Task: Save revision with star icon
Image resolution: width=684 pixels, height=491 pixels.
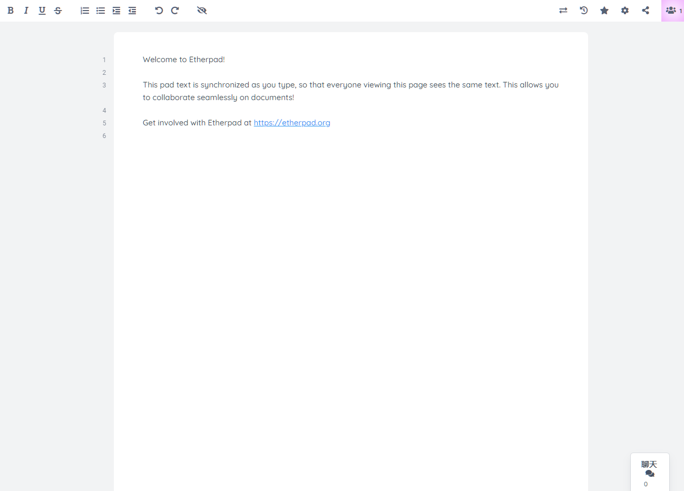Action: pyautogui.click(x=604, y=11)
